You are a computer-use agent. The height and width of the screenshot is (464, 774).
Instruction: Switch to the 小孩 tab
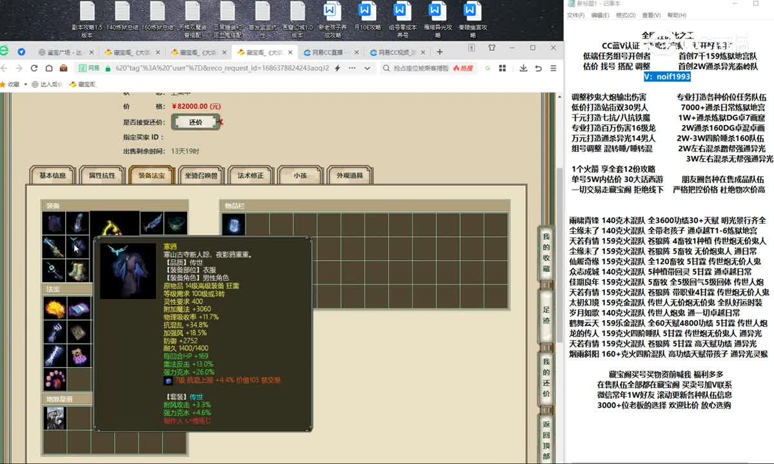click(301, 175)
